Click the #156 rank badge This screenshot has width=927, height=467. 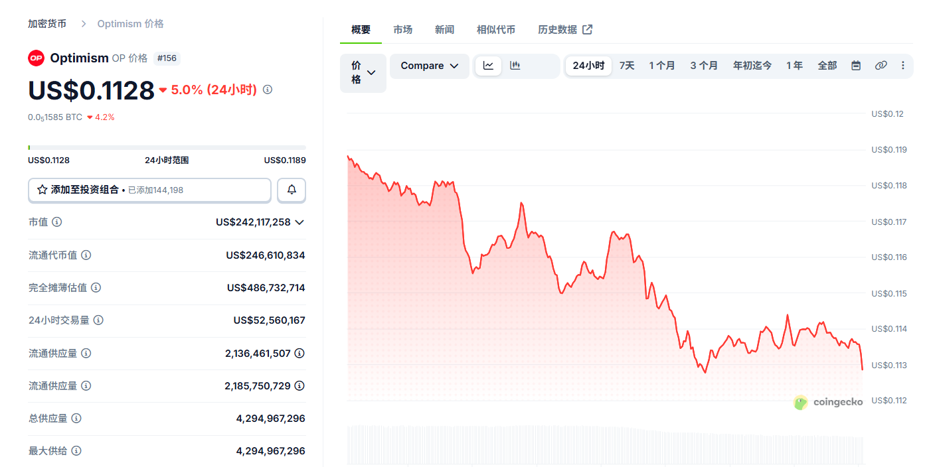(x=167, y=58)
